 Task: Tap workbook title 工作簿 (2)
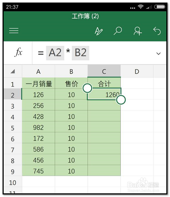85,16
